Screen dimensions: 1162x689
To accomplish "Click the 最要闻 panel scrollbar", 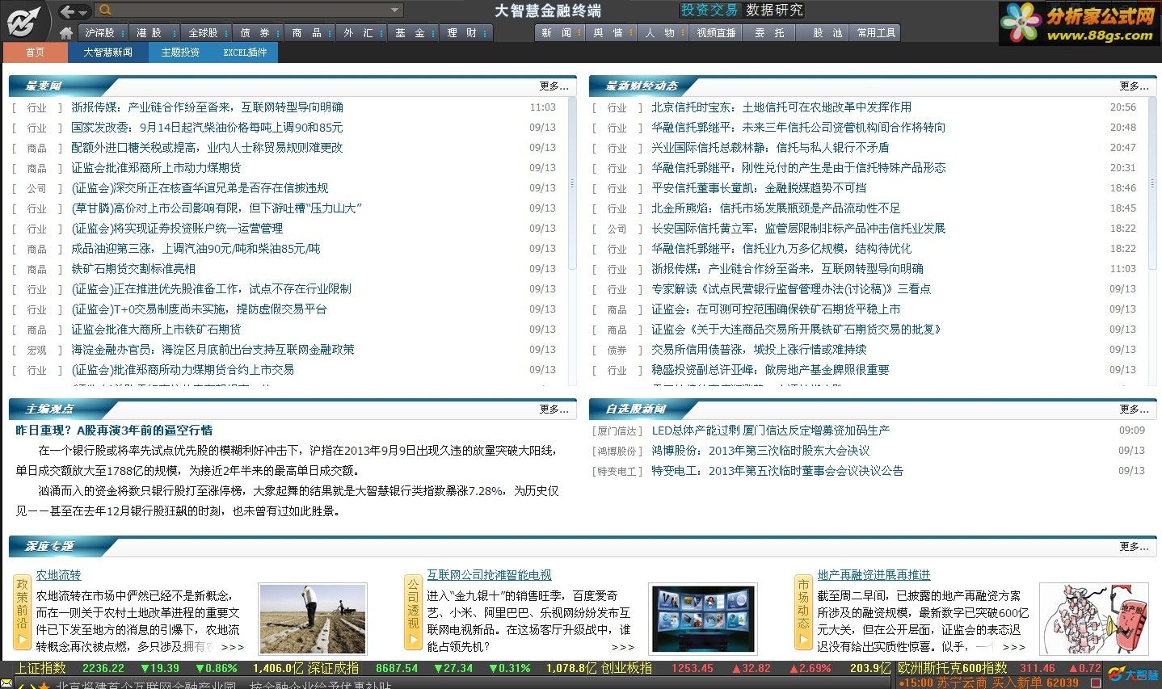I will click(x=573, y=184).
